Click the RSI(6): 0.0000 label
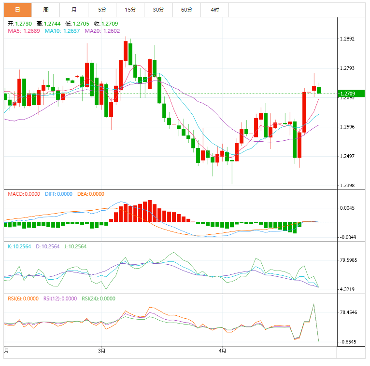Screen dimensions: 370x366 click(23, 298)
